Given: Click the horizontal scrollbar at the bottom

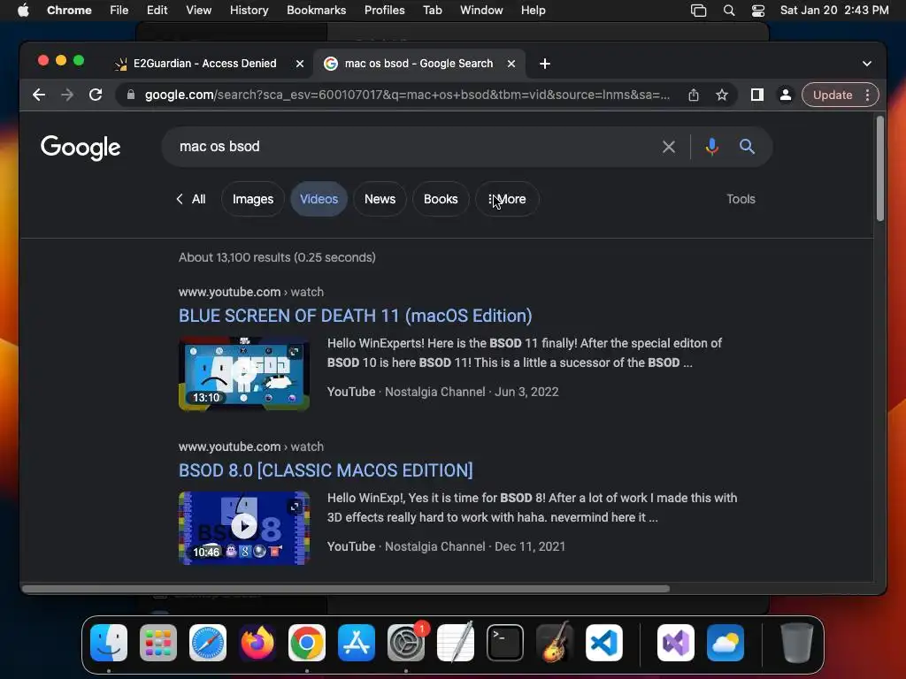Looking at the screenshot, I should coord(346,589).
